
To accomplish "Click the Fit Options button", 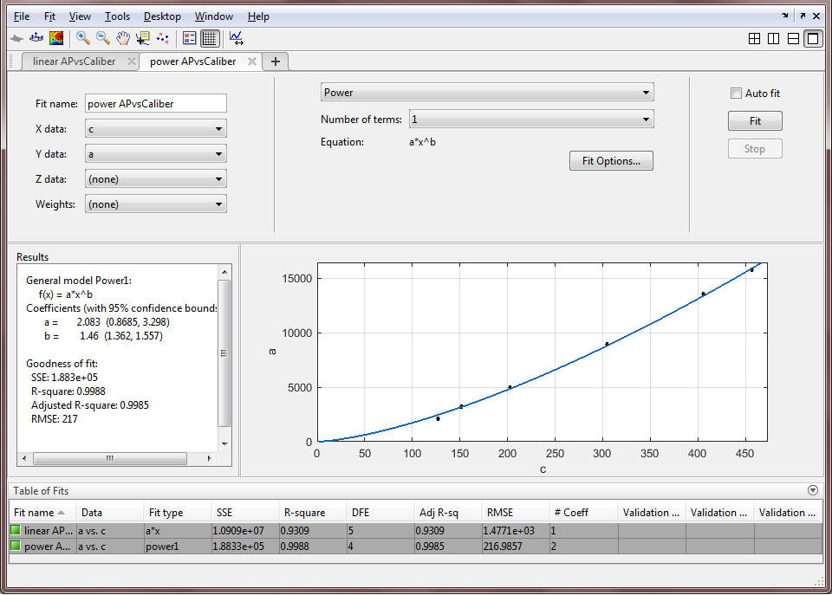I will (611, 161).
